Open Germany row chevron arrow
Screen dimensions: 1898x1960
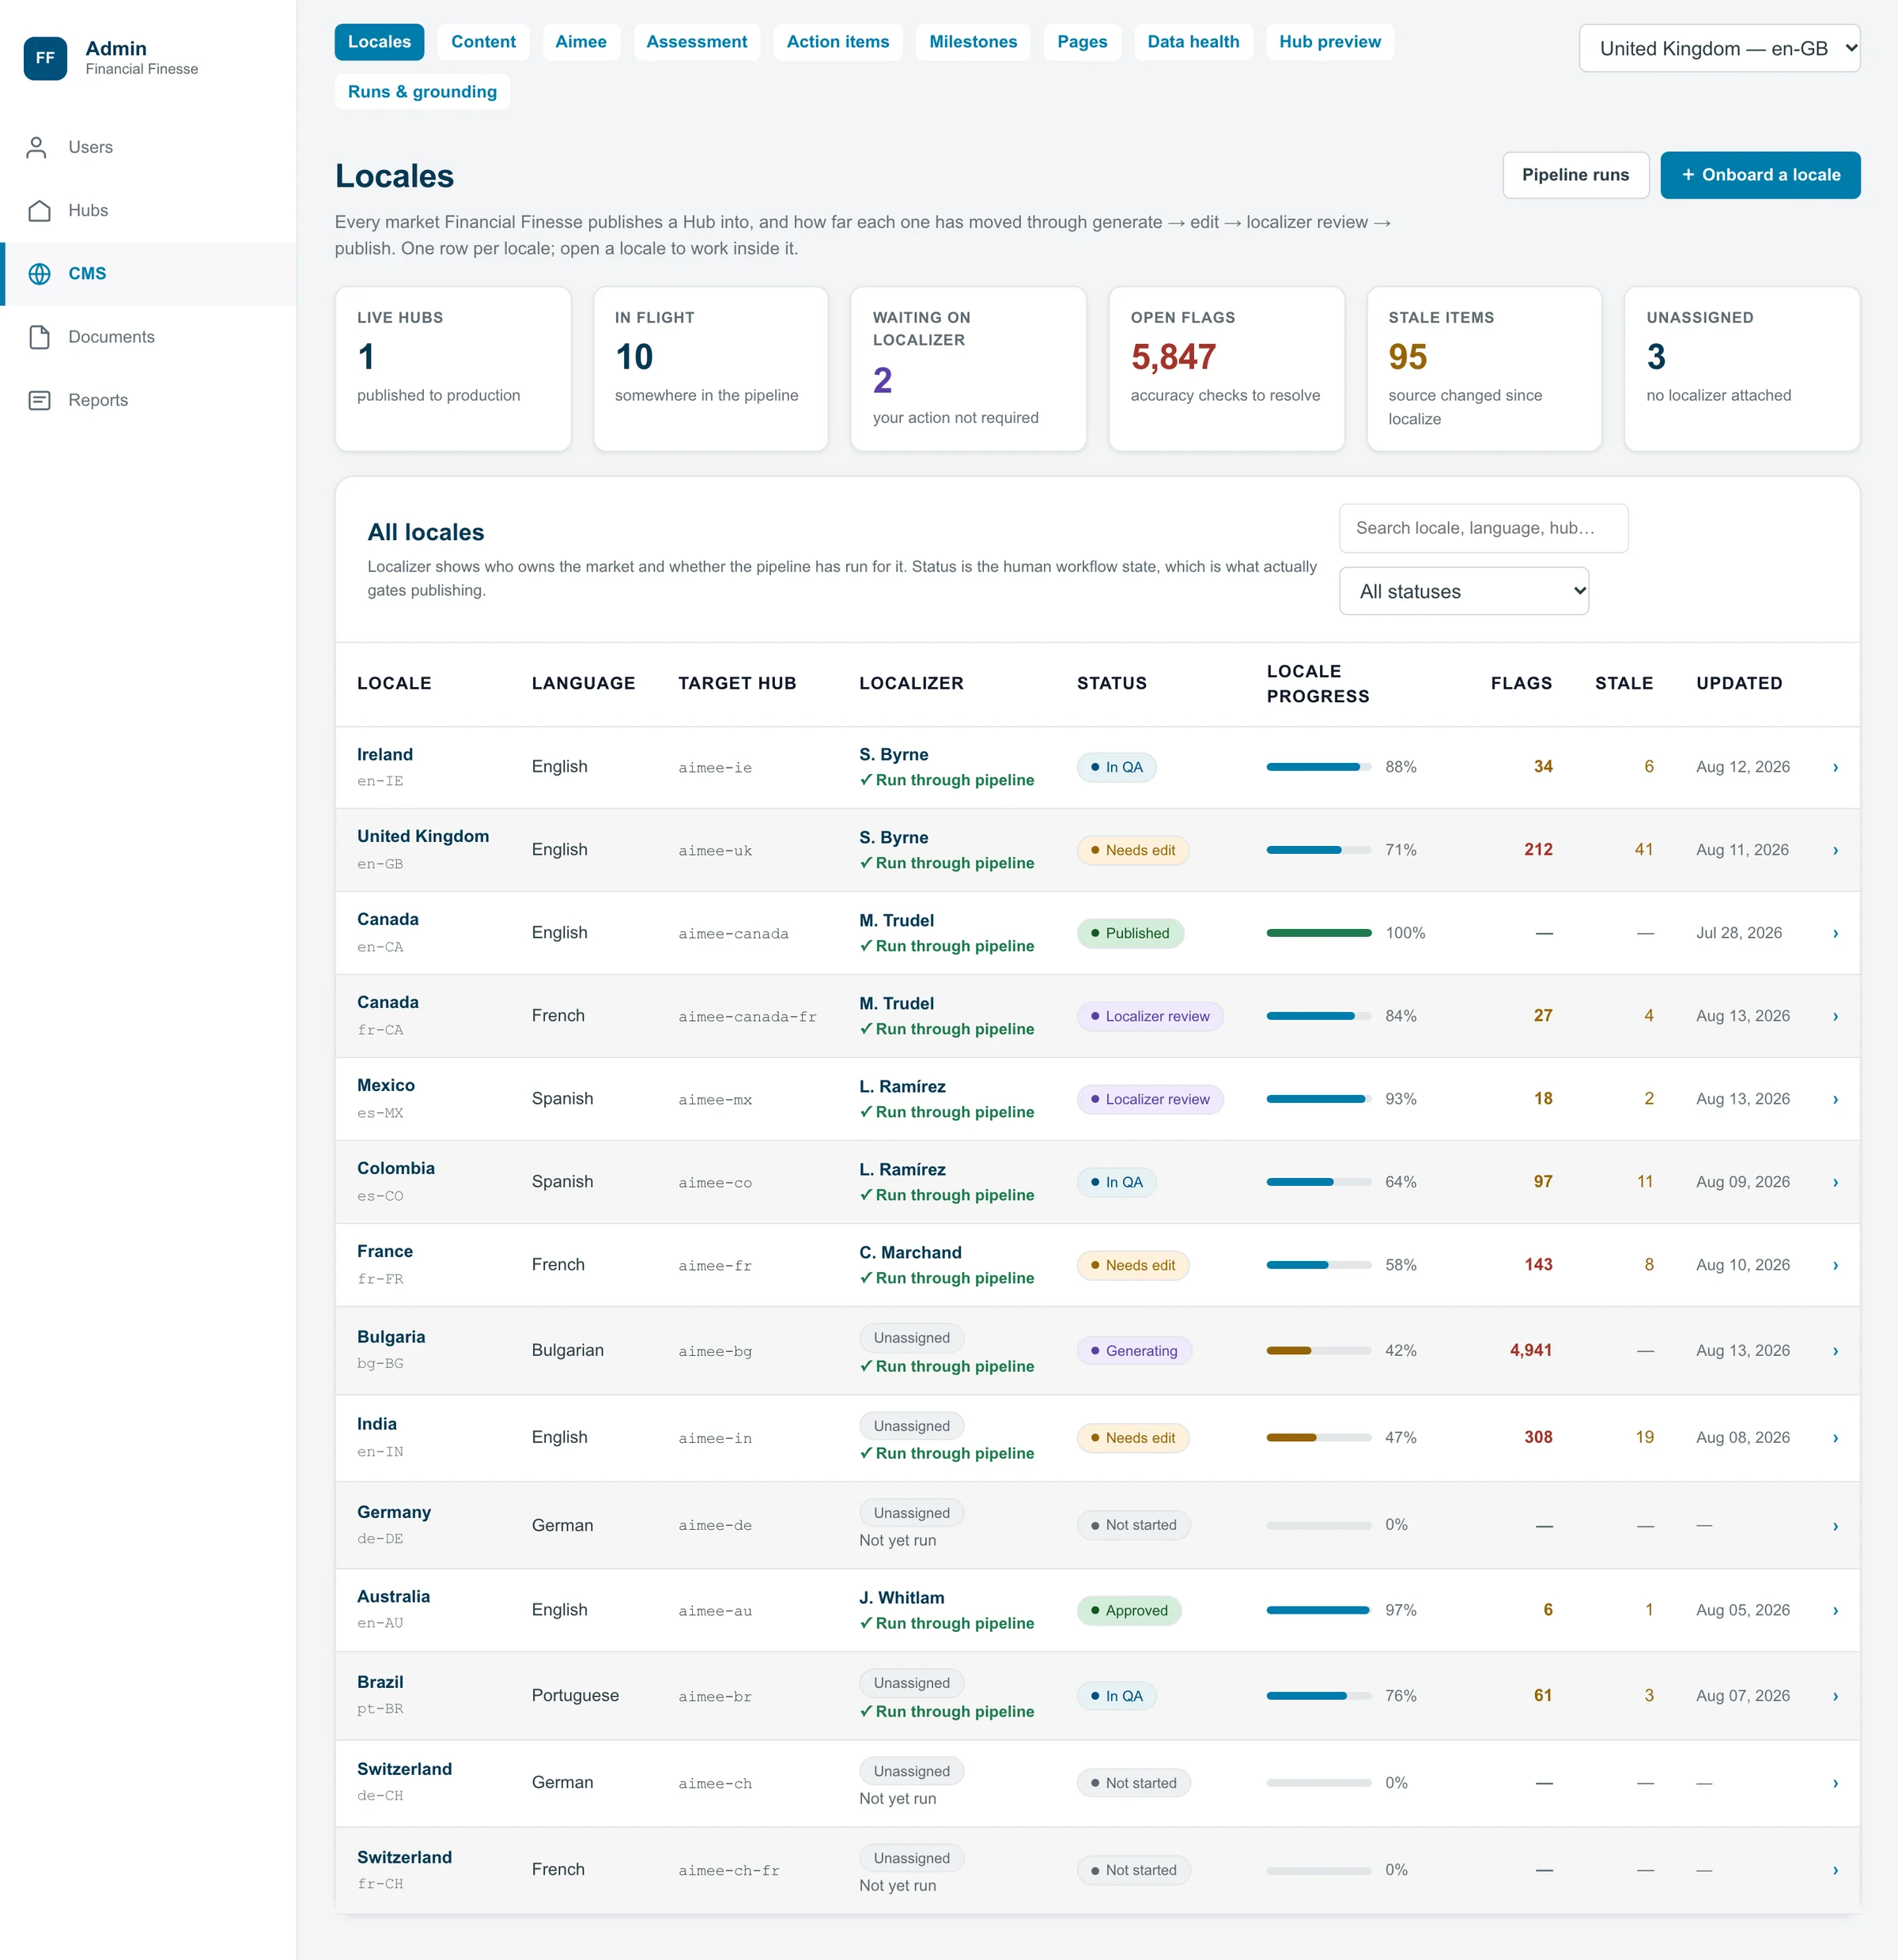(1835, 1527)
